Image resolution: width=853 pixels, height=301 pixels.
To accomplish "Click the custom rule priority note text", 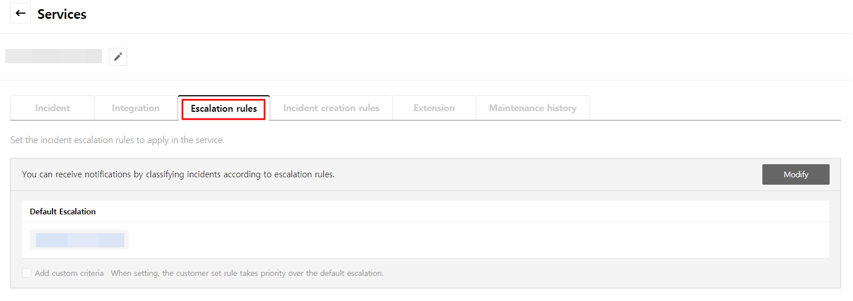I will [x=247, y=273].
